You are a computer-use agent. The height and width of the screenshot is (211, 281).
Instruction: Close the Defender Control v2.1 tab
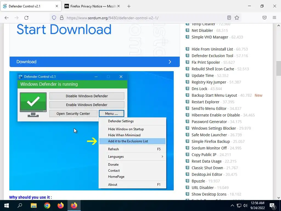[x=57, y=6]
